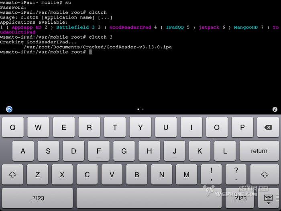Tap the B key

(x=137, y=174)
